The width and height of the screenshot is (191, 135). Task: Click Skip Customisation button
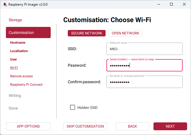coord(85,126)
